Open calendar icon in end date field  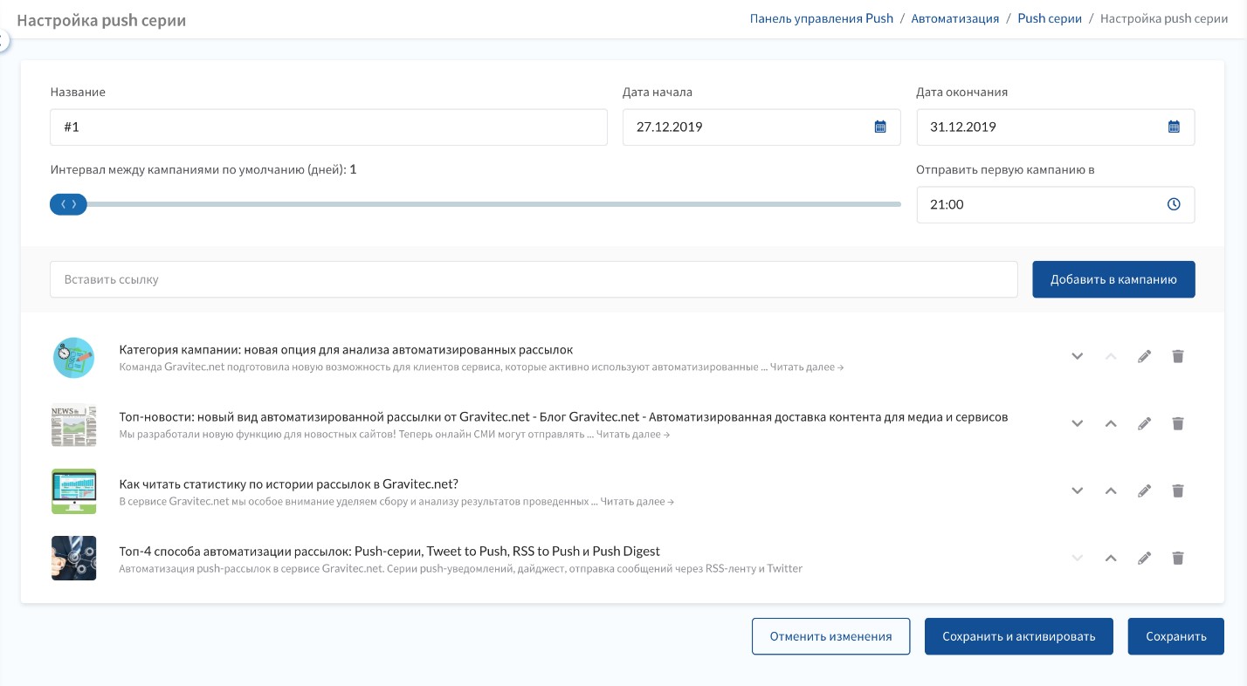pos(1174,127)
